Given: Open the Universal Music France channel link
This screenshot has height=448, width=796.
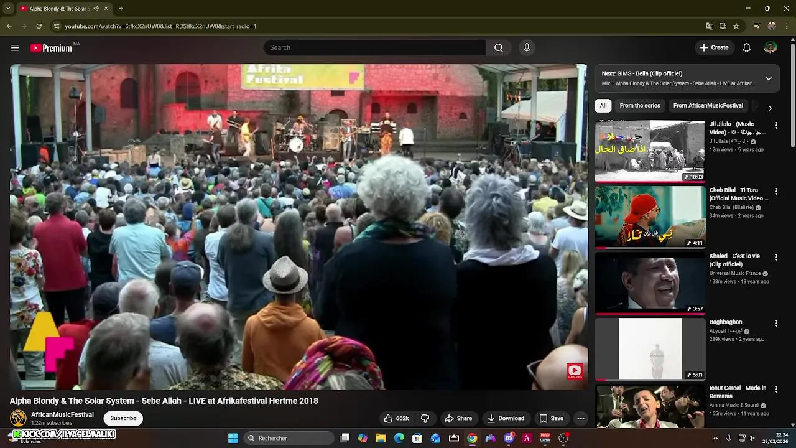Looking at the screenshot, I should [735, 273].
